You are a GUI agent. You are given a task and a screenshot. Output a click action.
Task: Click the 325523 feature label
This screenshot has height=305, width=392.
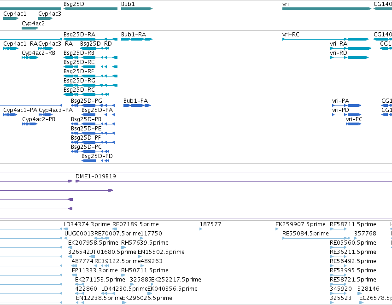341,298
